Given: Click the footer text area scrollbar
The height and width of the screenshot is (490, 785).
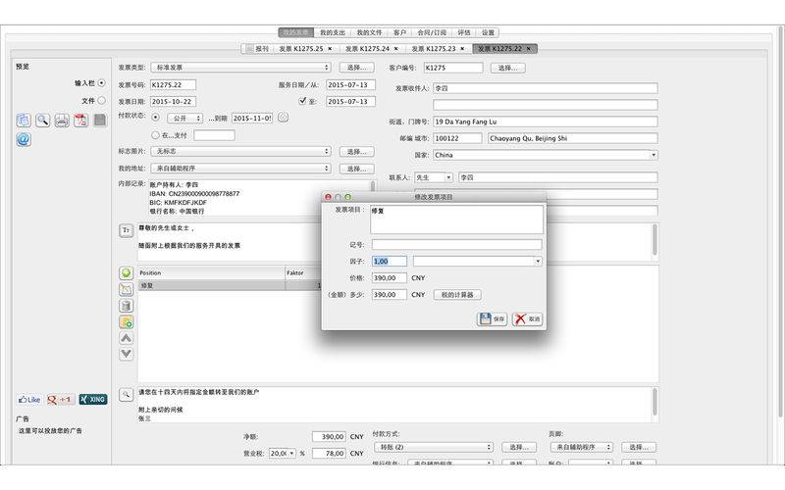Looking at the screenshot, I should [x=654, y=403].
